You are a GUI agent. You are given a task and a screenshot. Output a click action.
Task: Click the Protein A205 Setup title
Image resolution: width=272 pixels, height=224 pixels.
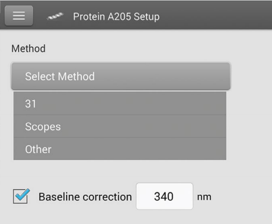[116, 16]
